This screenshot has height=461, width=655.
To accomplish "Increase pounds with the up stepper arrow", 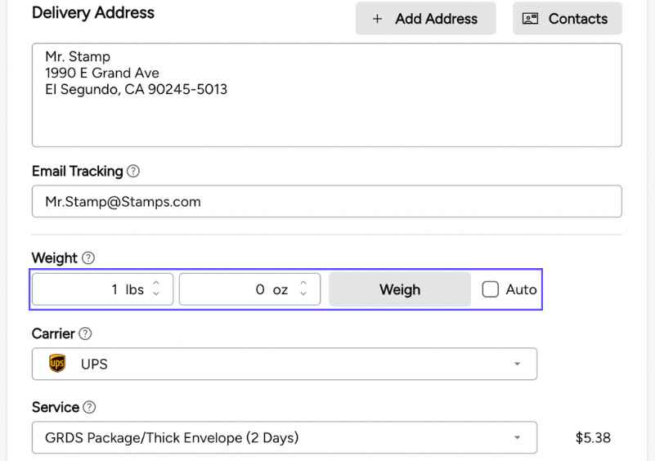I will 156,284.
